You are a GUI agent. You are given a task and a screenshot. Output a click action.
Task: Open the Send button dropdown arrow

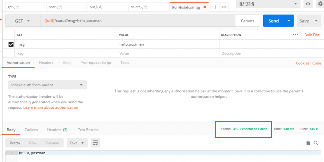click(289, 21)
